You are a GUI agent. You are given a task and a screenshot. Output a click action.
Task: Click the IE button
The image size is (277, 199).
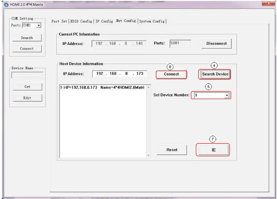(x=214, y=150)
